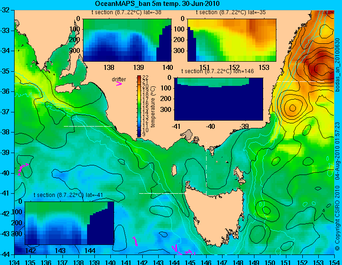Click the '147' longitude axis label

coord(223,262)
